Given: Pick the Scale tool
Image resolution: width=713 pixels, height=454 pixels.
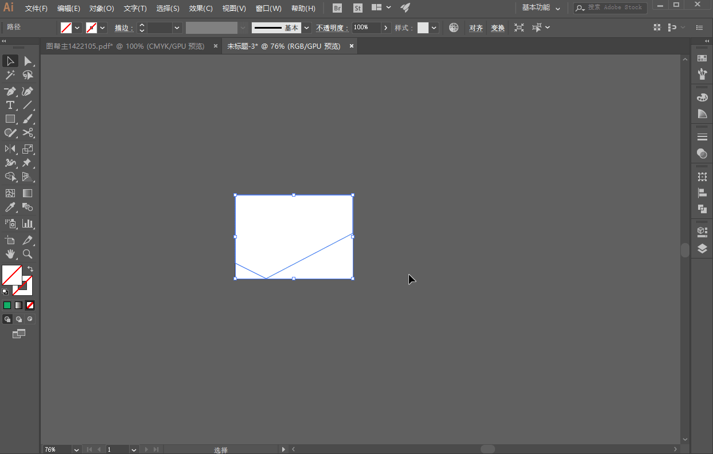Looking at the screenshot, I should click(x=28, y=149).
